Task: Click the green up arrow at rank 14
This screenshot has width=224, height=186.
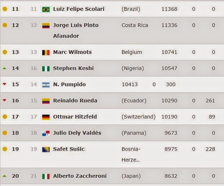Action: click(x=4, y=68)
